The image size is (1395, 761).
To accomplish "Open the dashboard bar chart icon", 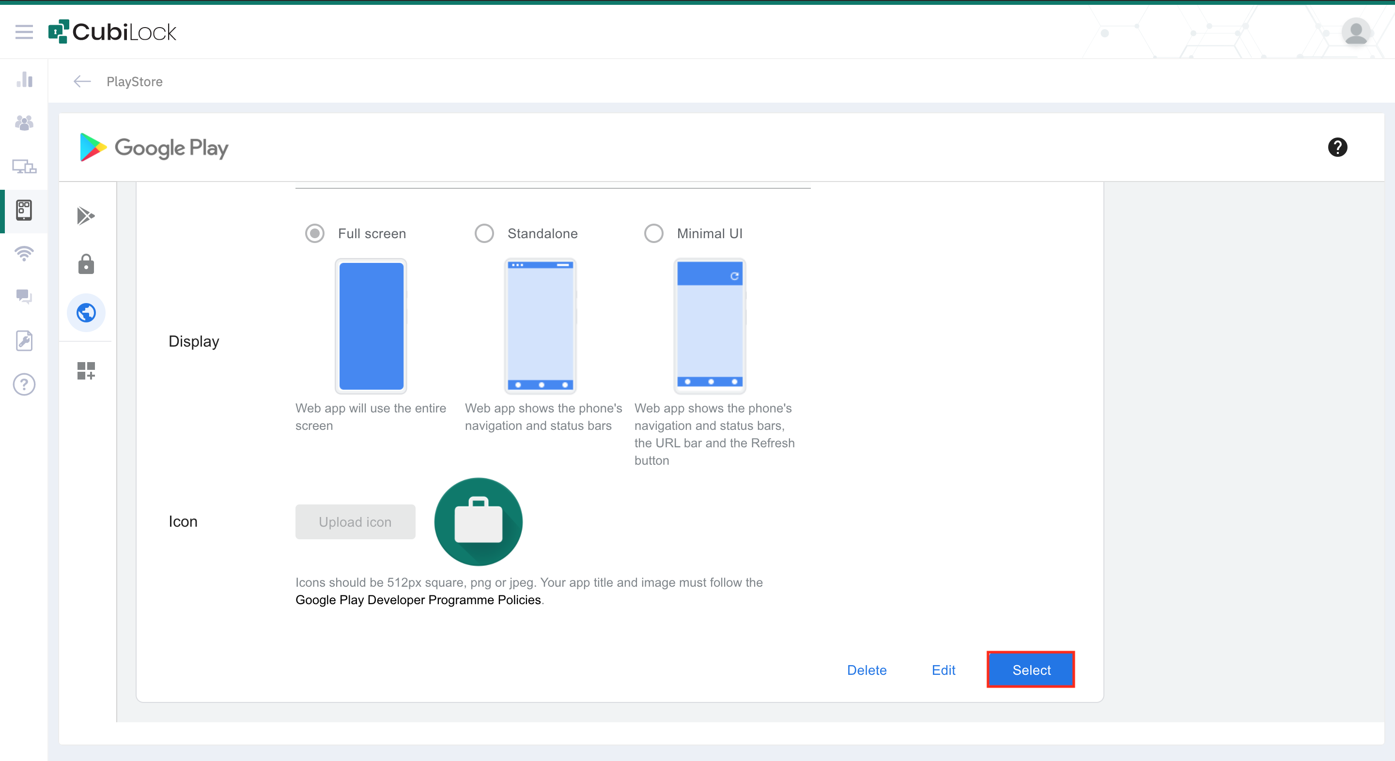I will (24, 79).
